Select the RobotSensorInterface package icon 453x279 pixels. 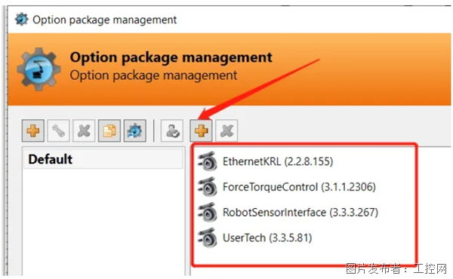click(208, 212)
